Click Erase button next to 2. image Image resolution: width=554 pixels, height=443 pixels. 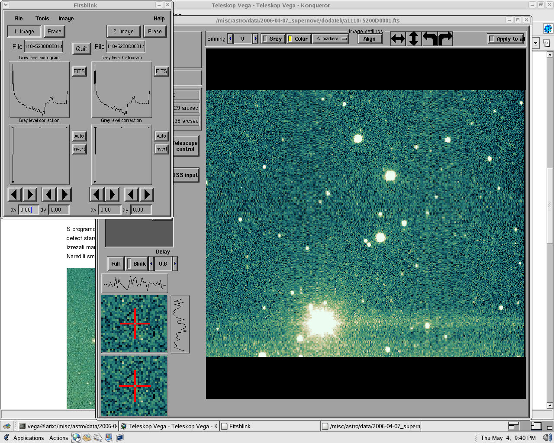point(155,31)
